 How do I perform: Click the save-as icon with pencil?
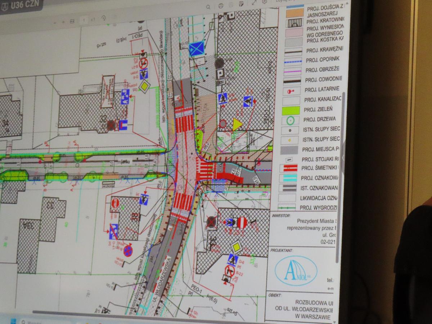tap(241, 4)
